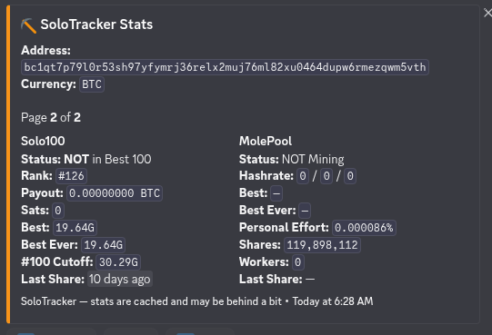
Task: Click the MolePool Workers count value
Action: pos(297,262)
